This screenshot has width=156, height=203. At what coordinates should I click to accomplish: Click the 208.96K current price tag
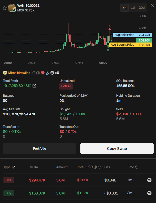pyautogui.click(x=144, y=40)
